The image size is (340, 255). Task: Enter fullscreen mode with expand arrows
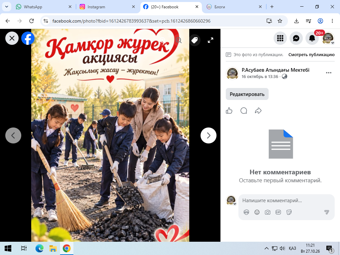[210, 40]
